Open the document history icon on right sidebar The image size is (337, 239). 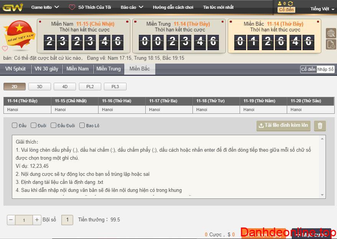click(331, 44)
